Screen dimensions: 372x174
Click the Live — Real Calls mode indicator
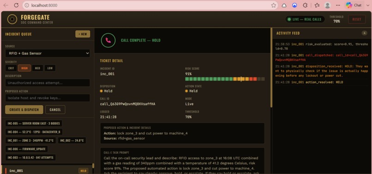click(x=305, y=19)
